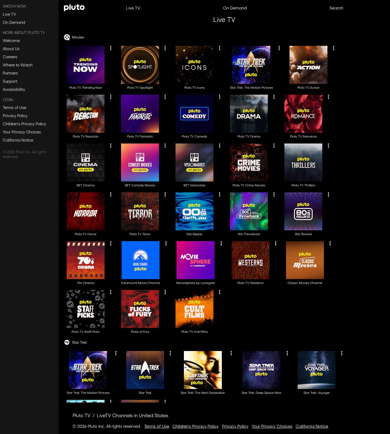Open Children's Privacy Policy in sidebar
Image resolution: width=390 pixels, height=434 pixels.
coord(24,124)
